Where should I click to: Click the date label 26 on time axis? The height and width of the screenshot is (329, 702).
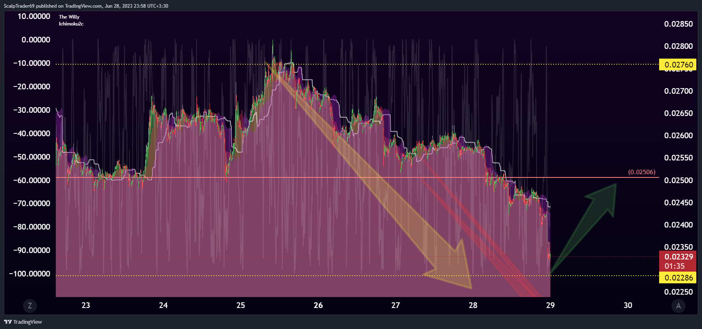tap(318, 306)
